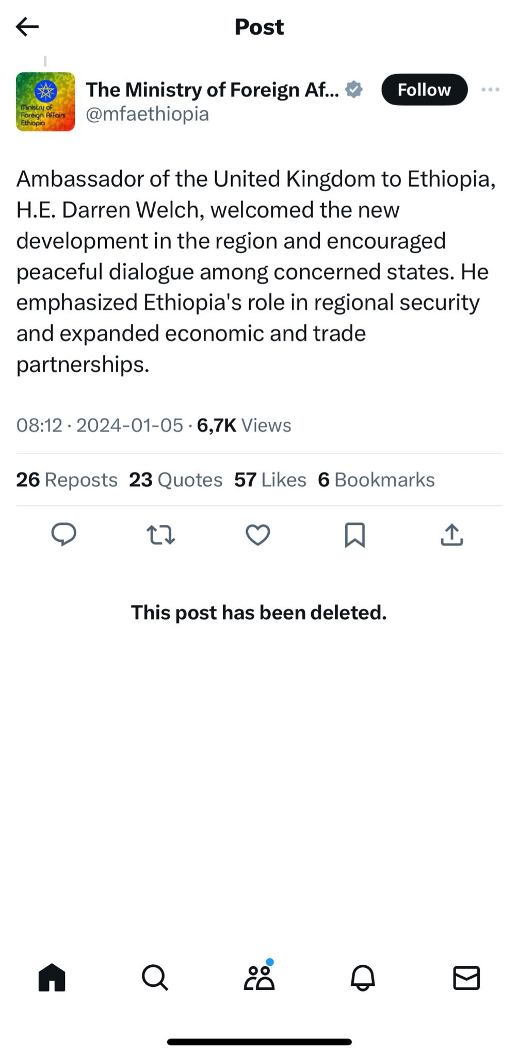Screen dimensions: 518x1056
Task: Open the Home tab icon
Action: coord(52,978)
